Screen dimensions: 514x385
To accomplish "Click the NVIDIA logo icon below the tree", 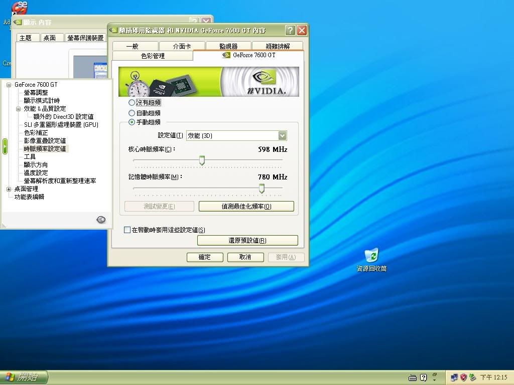I will click(101, 220).
